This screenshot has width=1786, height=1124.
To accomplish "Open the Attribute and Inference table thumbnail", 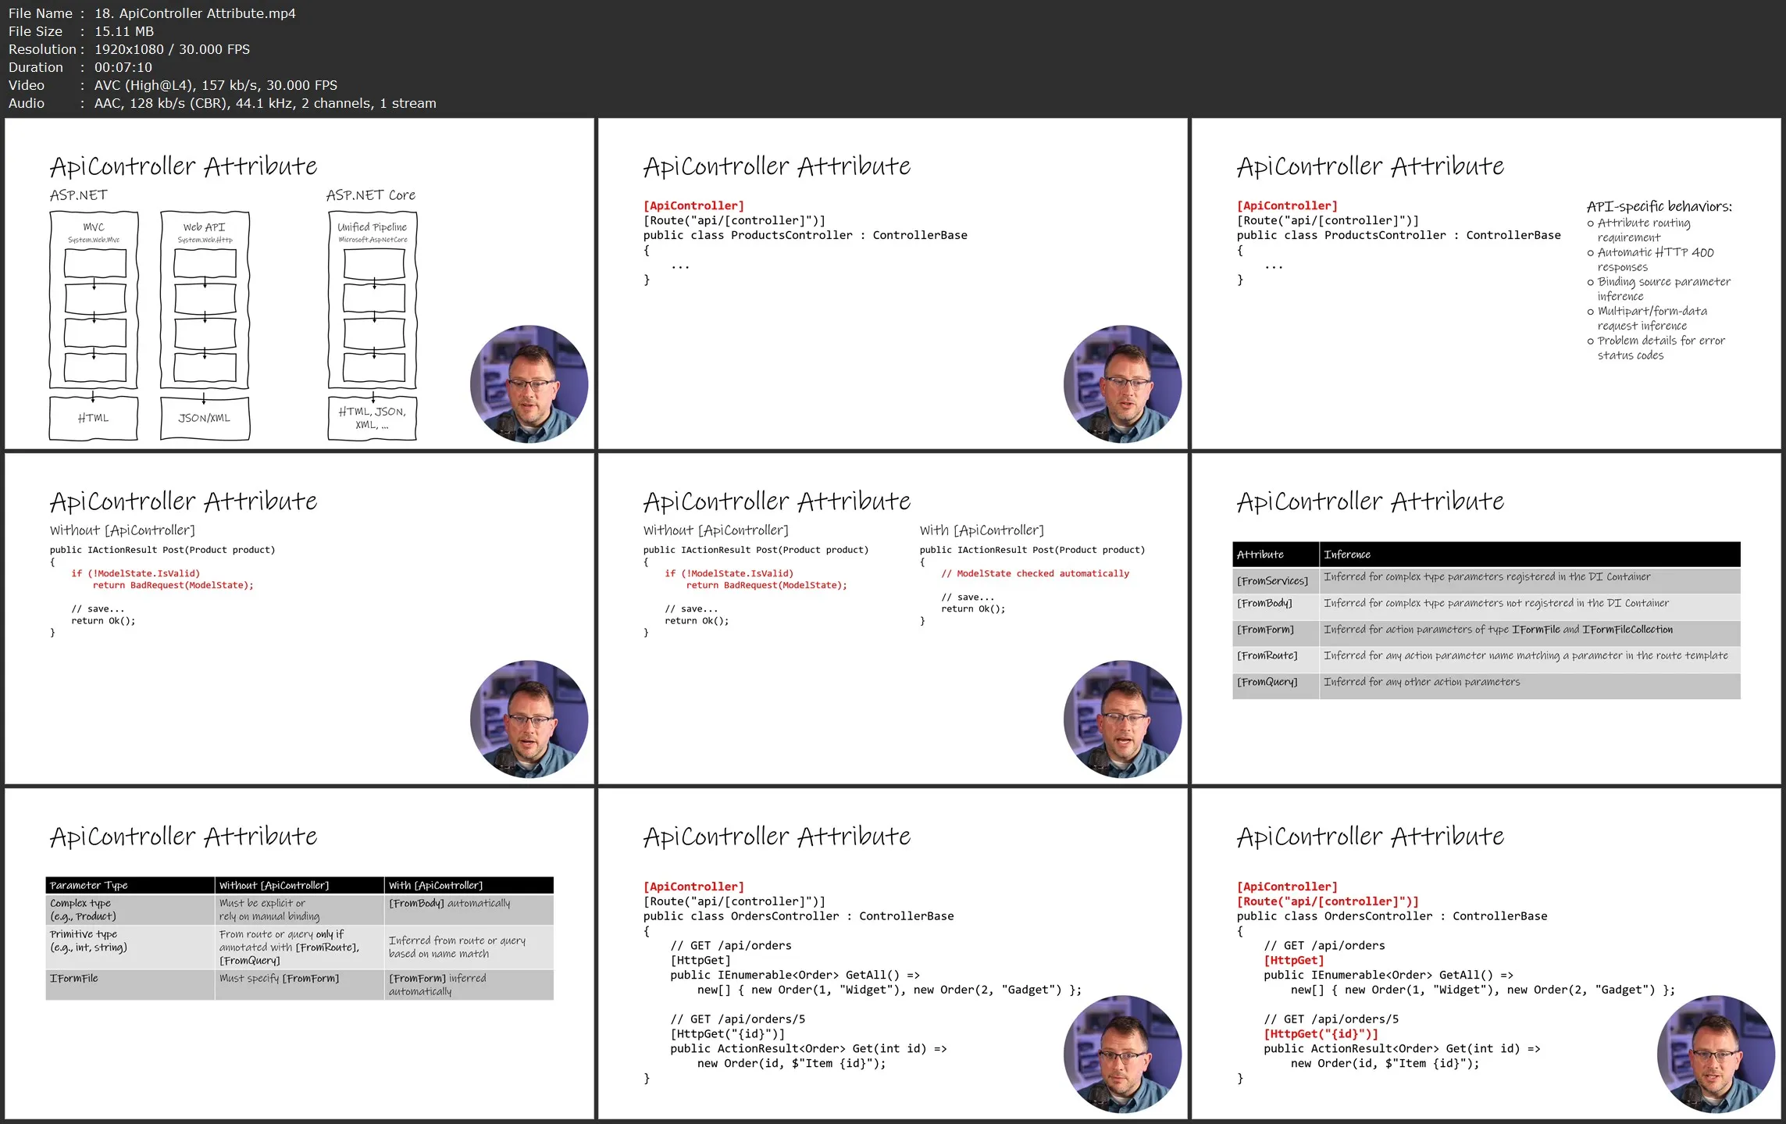I will pos(1485,619).
